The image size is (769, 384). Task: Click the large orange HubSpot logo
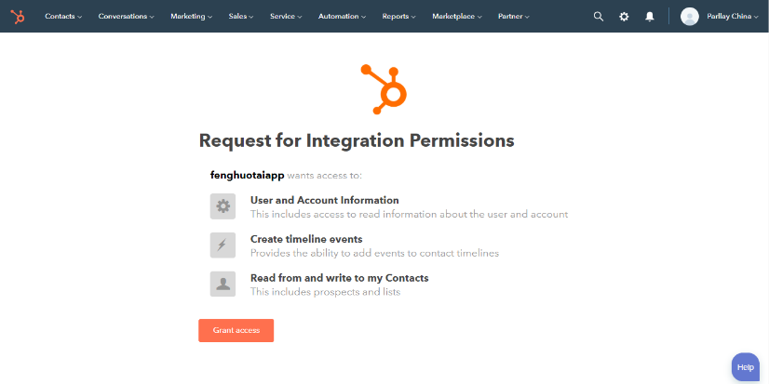click(384, 89)
